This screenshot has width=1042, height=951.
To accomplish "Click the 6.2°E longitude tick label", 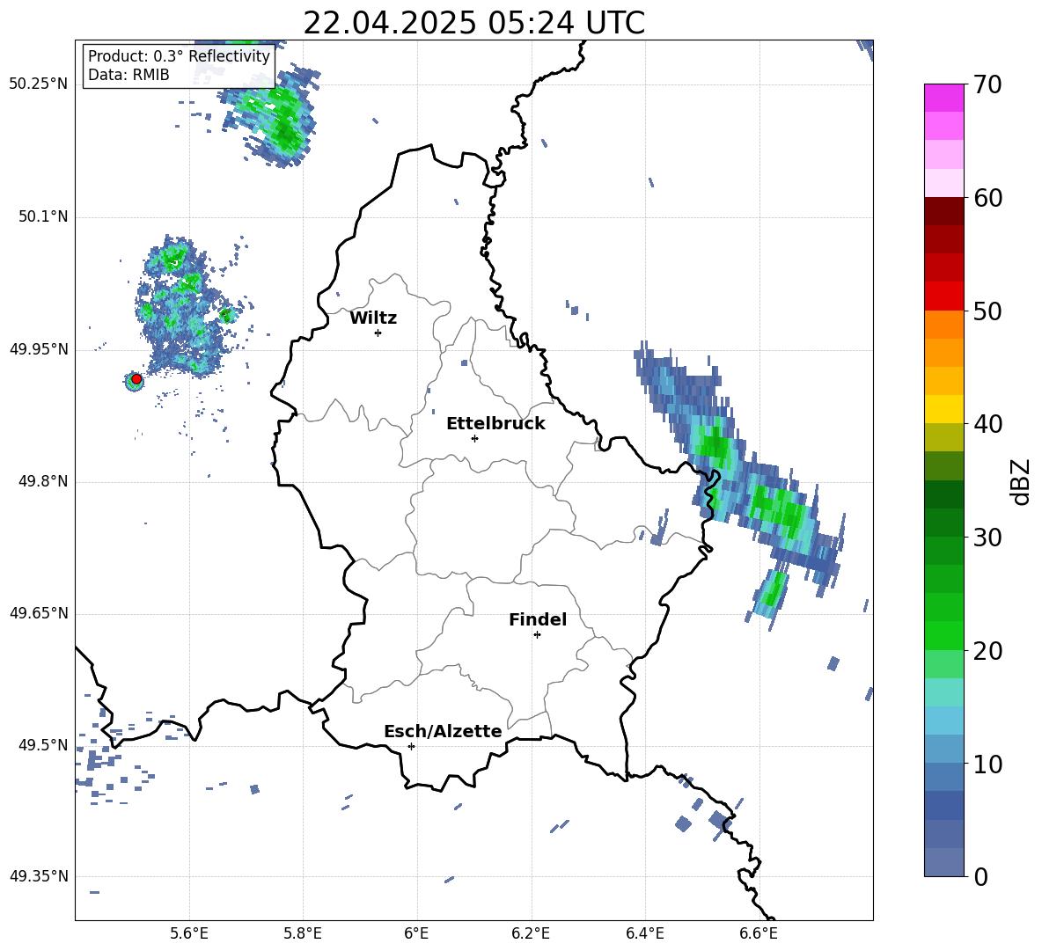I will click(x=531, y=933).
